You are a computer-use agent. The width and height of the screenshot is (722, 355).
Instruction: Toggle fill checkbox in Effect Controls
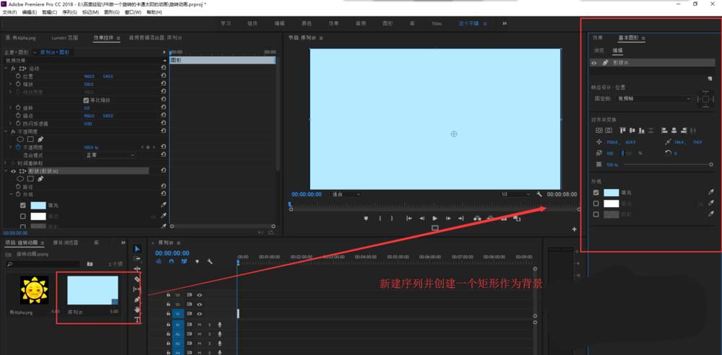coord(23,206)
